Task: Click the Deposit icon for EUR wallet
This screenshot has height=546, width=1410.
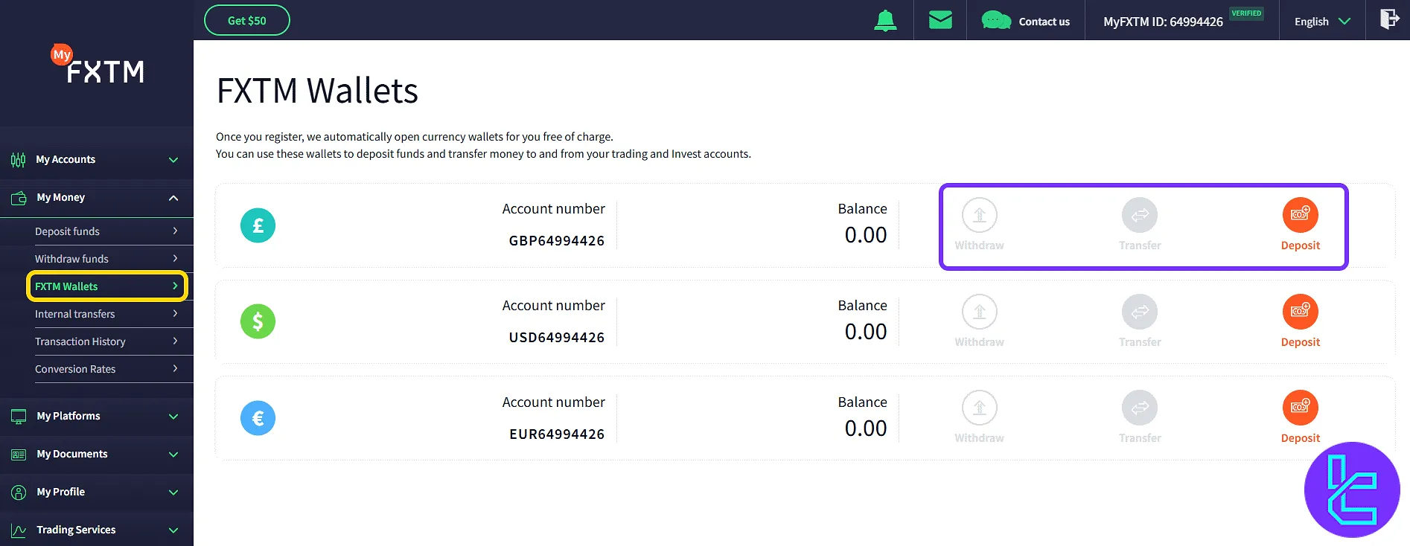Action: pyautogui.click(x=1300, y=408)
